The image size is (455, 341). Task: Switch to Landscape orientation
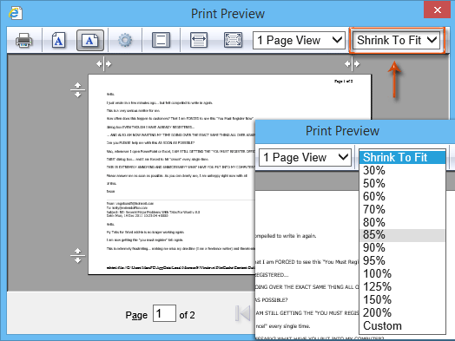point(90,40)
